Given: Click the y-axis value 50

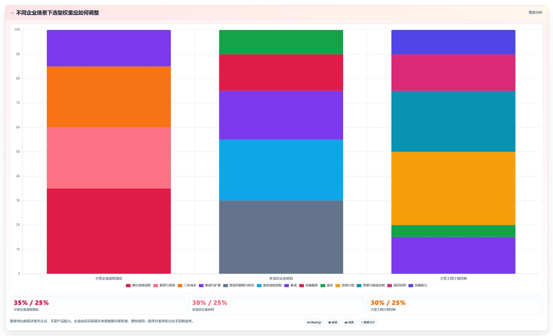Looking at the screenshot, I should (x=18, y=152).
